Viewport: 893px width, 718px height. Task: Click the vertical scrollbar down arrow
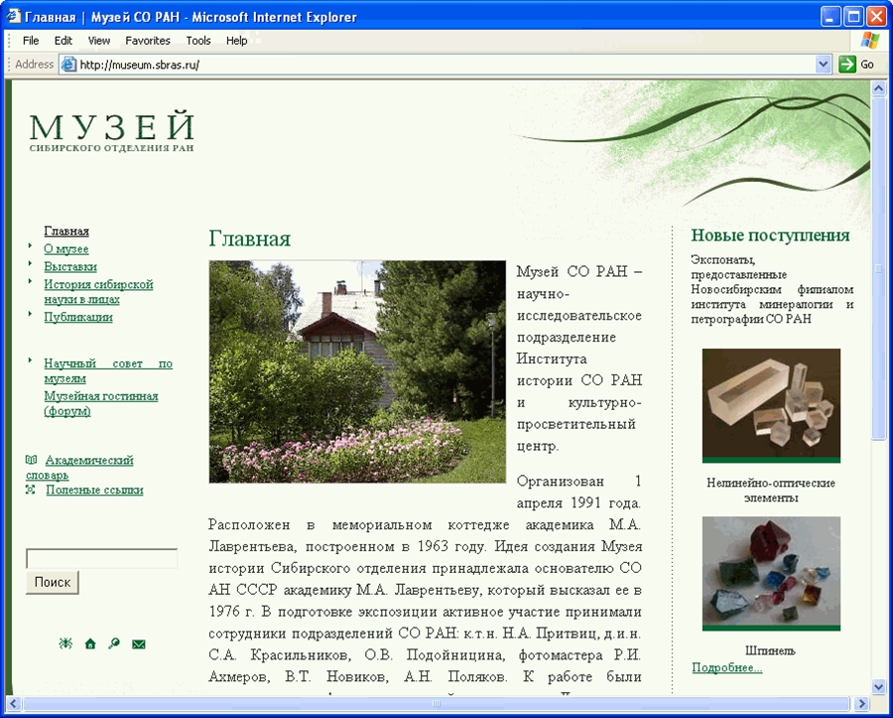tap(878, 686)
